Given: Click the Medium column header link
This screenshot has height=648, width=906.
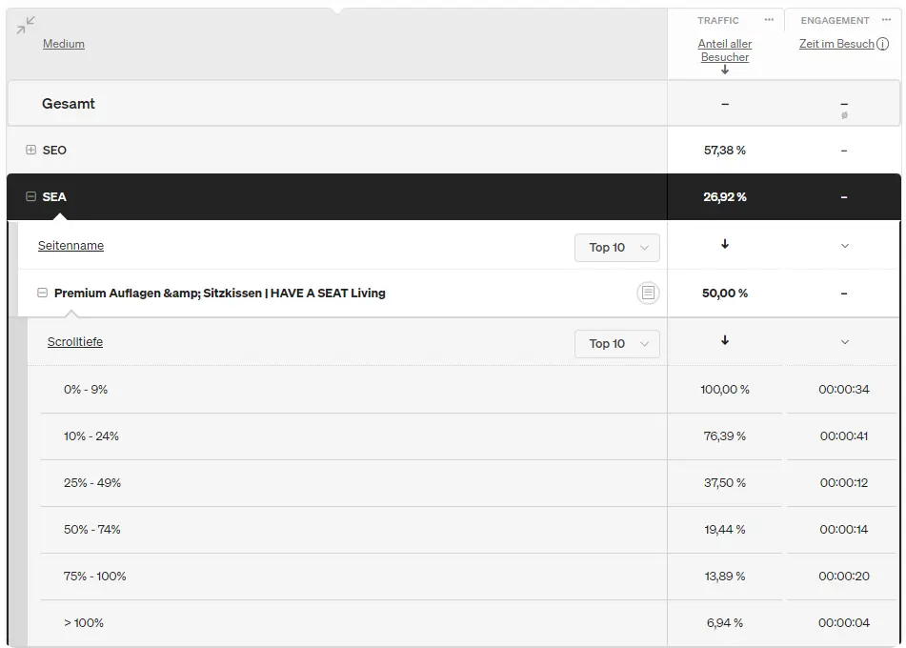Looking at the screenshot, I should click(64, 44).
